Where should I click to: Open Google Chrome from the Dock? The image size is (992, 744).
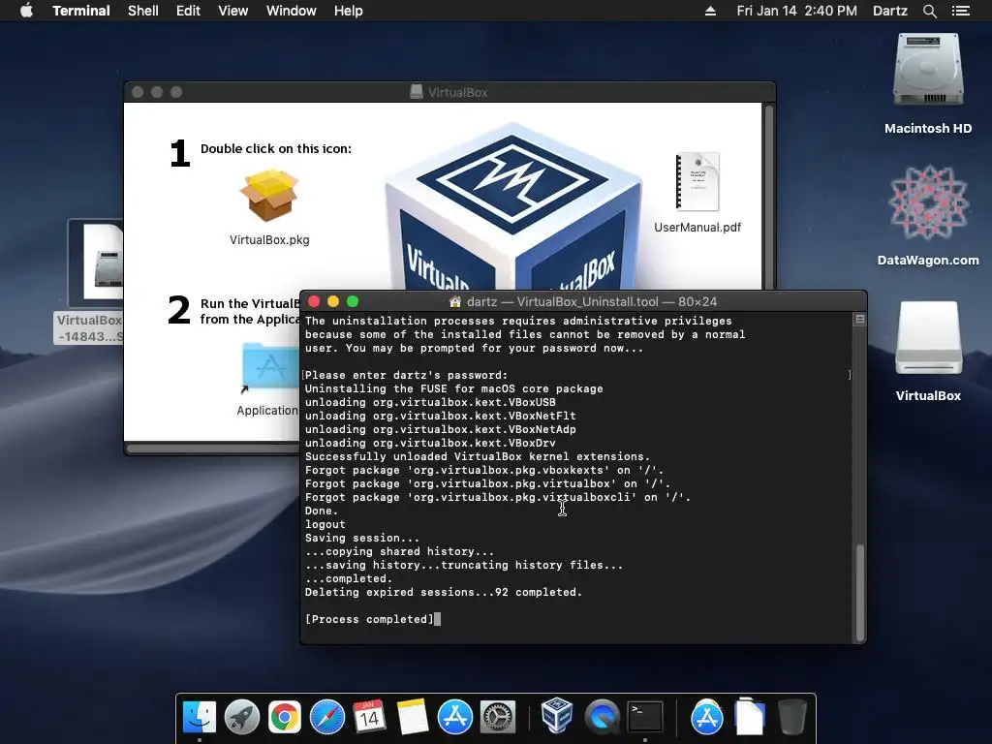[285, 718]
